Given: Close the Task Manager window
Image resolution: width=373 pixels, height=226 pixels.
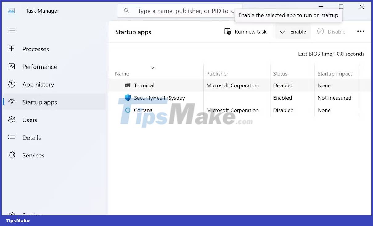Looking at the screenshot, I should (x=362, y=7).
